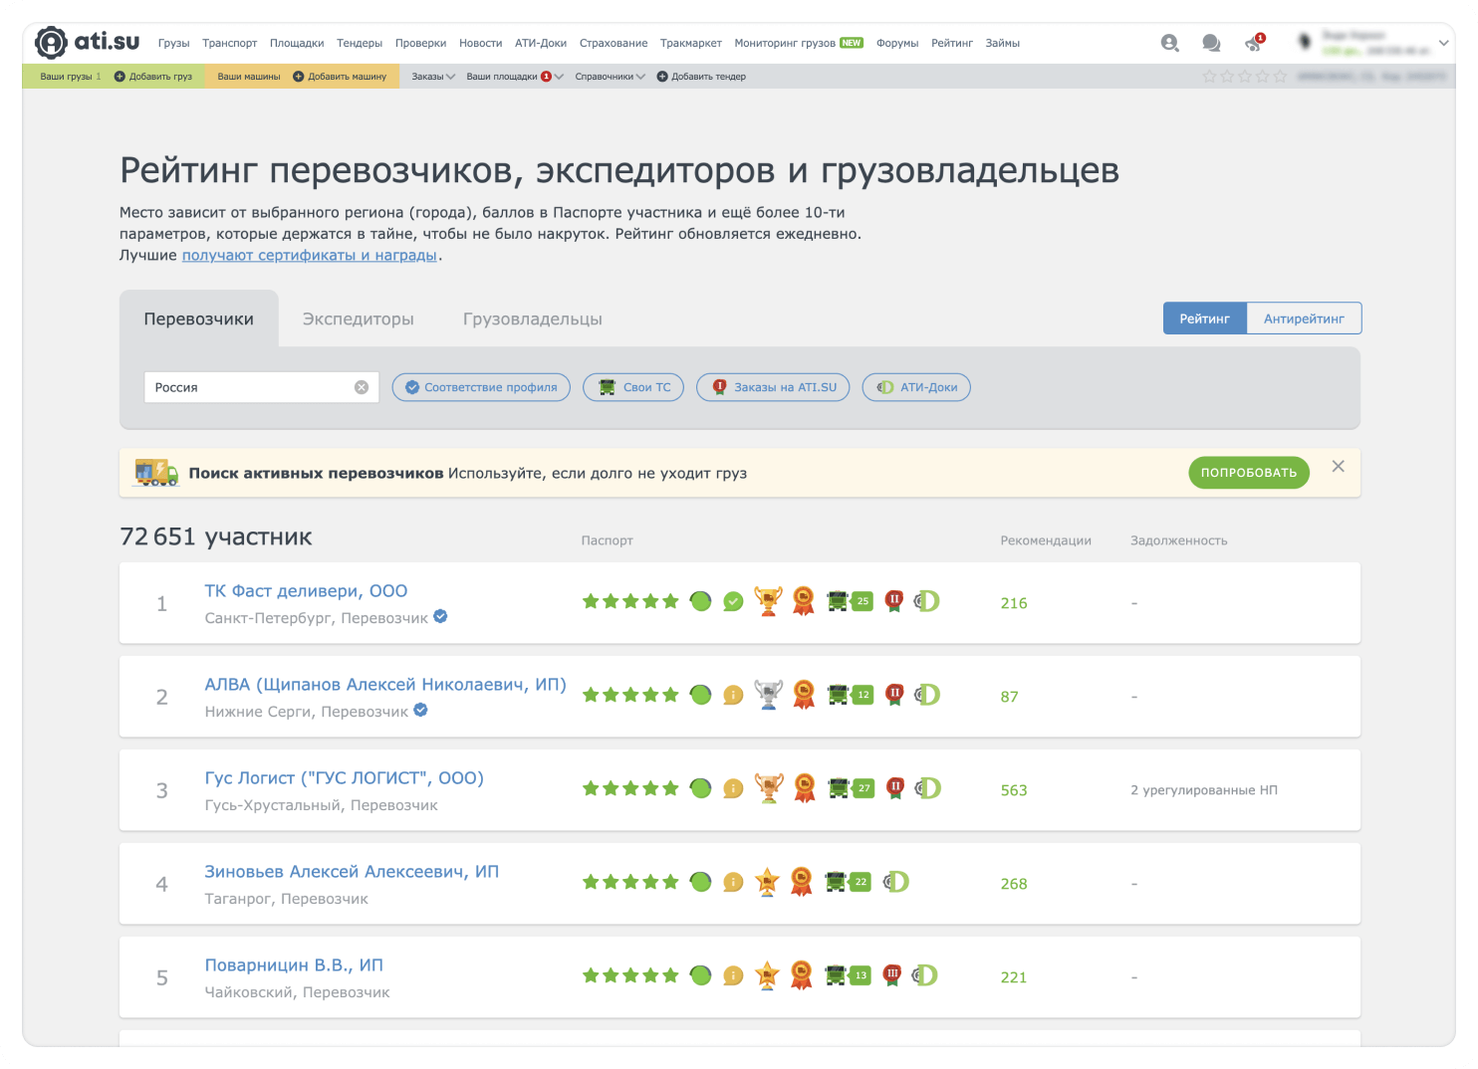Open the Мониторинг грузов menu item
The width and height of the screenshot is (1478, 1069).
[x=798, y=43]
